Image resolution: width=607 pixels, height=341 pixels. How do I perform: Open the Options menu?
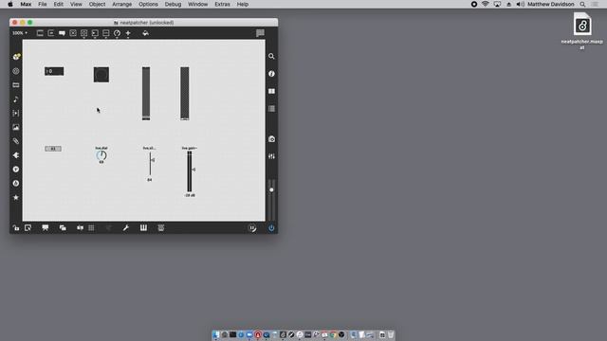tap(148, 4)
